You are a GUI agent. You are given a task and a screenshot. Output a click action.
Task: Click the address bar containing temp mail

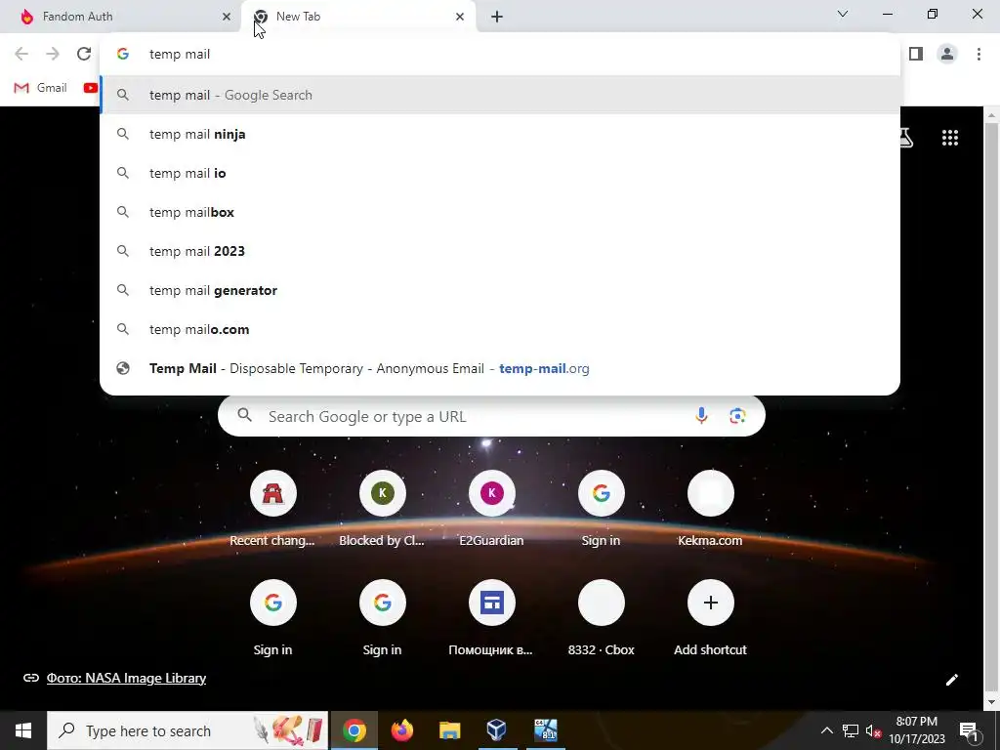[500, 55]
